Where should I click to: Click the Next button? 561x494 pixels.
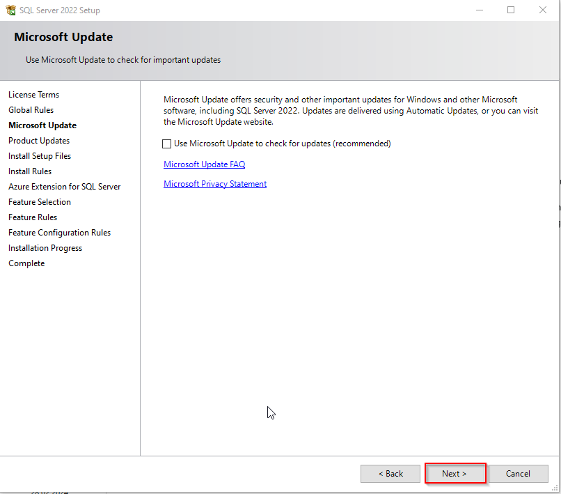click(455, 474)
